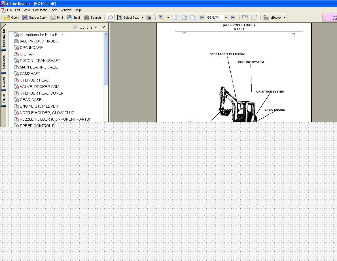Switch to the Signatures side tab

(x=4, y=62)
